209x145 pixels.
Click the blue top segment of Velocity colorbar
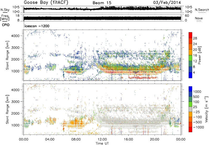pos(190,89)
